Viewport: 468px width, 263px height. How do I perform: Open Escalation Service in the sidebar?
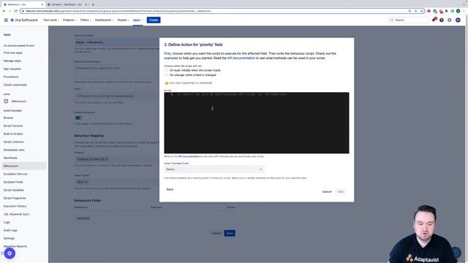point(15,174)
